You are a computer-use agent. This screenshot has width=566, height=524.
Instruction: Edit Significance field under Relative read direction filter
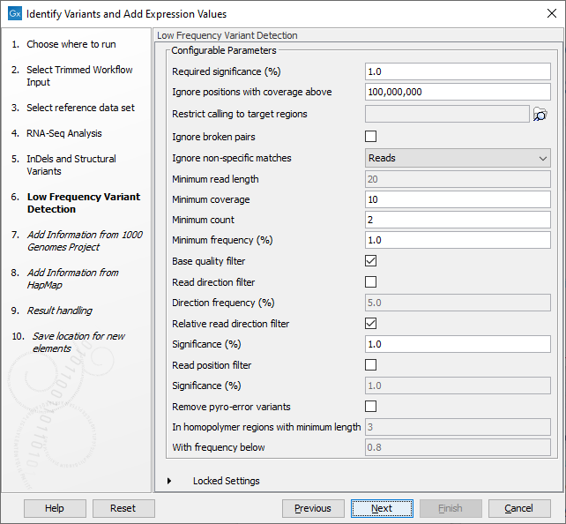pyautogui.click(x=458, y=344)
